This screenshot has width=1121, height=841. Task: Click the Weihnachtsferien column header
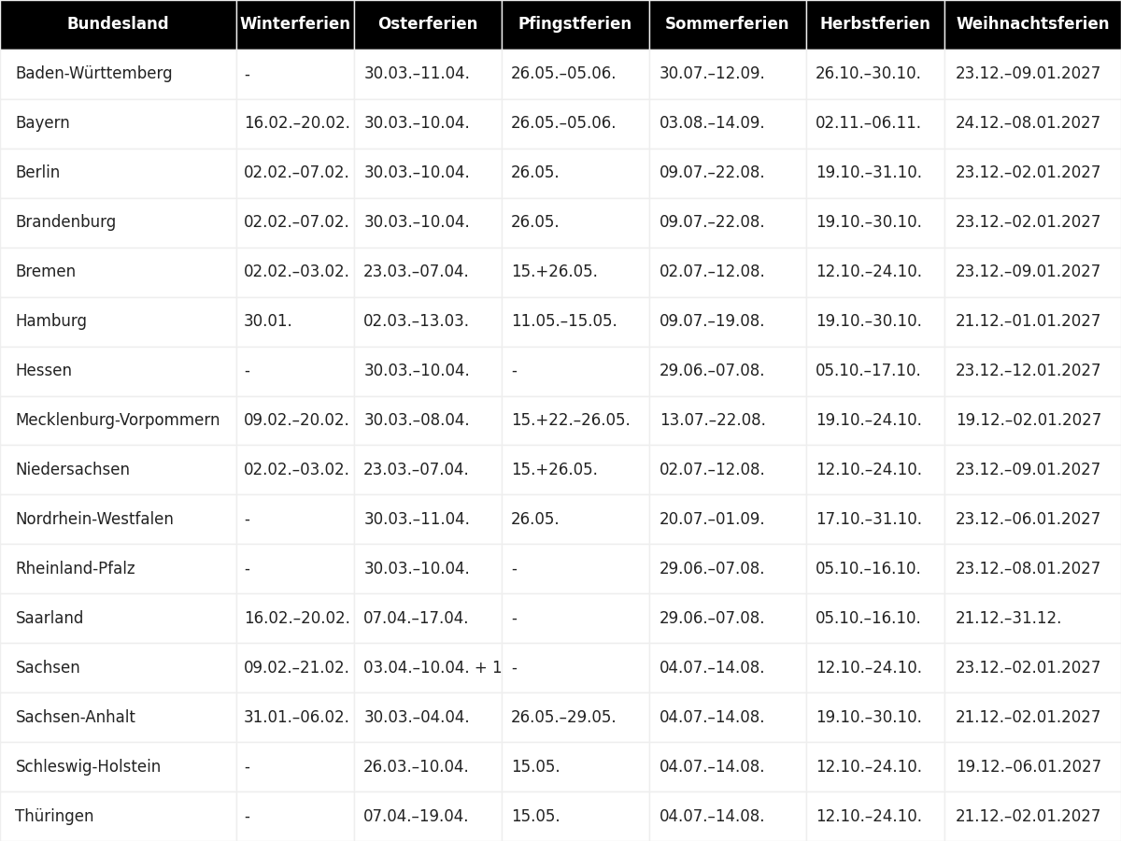1032,24
